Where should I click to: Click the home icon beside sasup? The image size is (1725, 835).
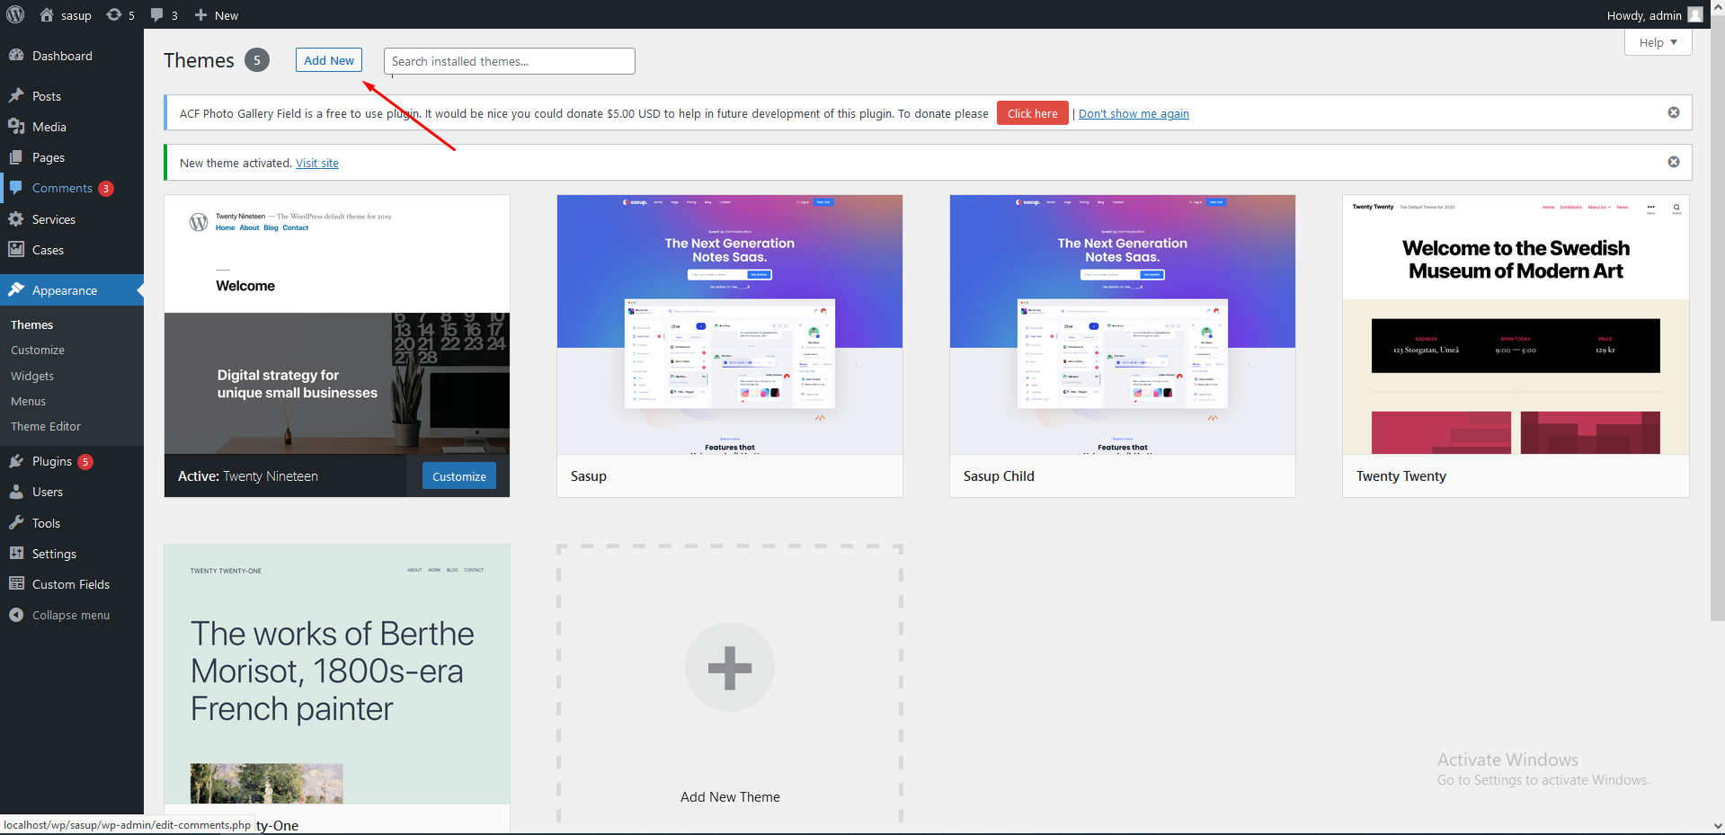(x=47, y=14)
